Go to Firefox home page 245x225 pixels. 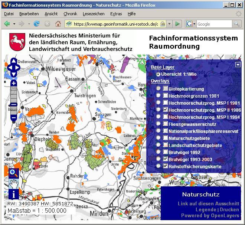click(x=58, y=24)
